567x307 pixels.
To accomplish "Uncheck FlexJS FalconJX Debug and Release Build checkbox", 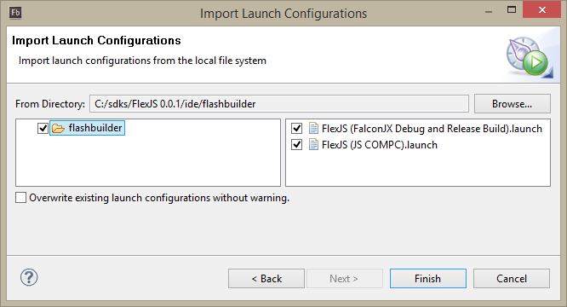I will [x=297, y=129].
